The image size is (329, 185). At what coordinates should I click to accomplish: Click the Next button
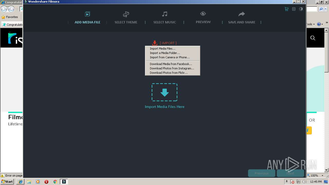tap(290, 173)
